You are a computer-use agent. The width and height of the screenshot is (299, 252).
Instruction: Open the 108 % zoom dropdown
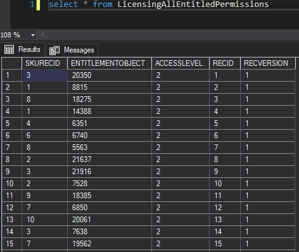(33, 35)
